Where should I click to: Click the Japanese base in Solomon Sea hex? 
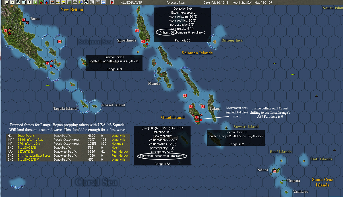[x=59, y=41]
